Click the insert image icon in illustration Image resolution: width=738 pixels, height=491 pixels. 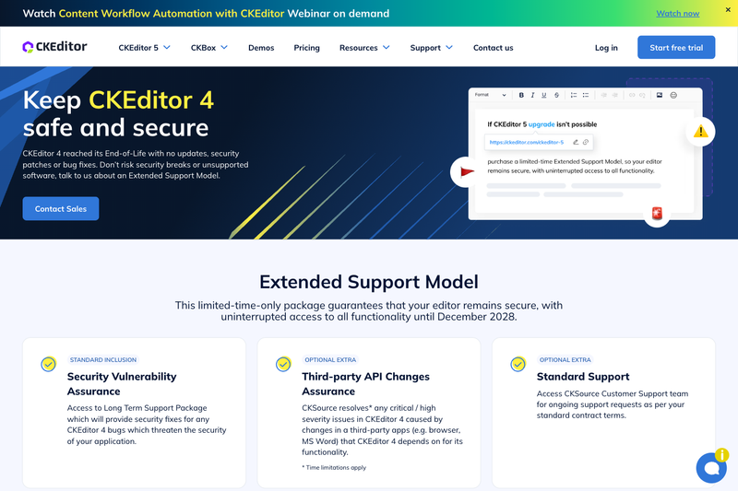point(660,95)
